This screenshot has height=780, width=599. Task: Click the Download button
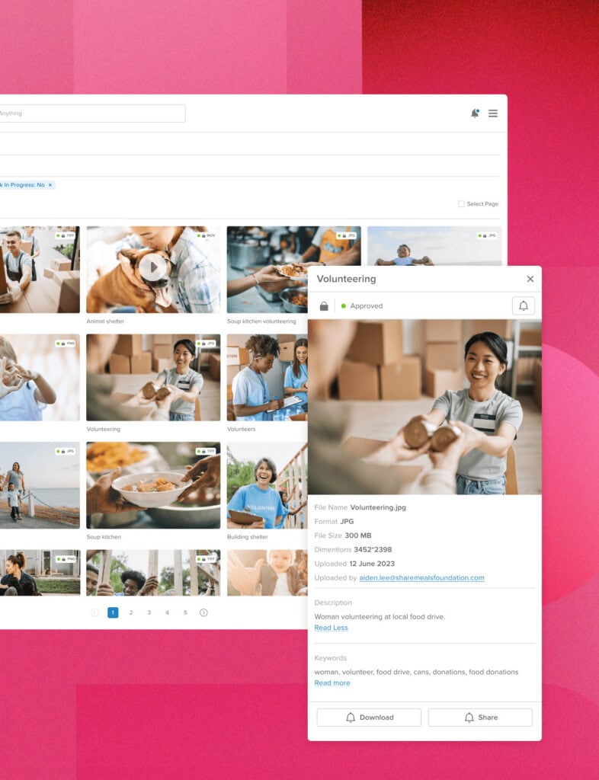[x=369, y=718]
